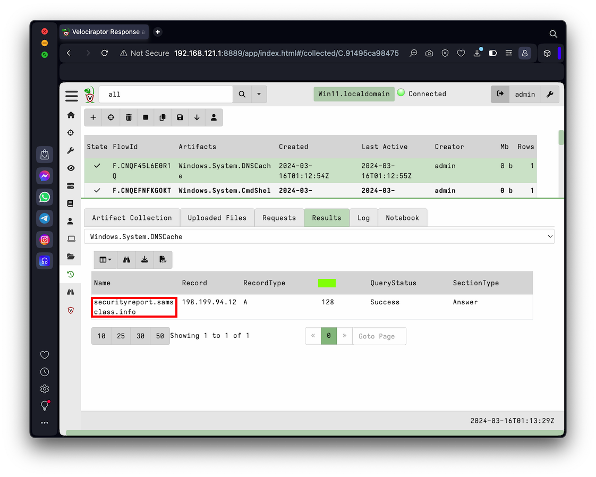The width and height of the screenshot is (596, 477).
Task: Sort flows by Created column header
Action: pos(293,147)
